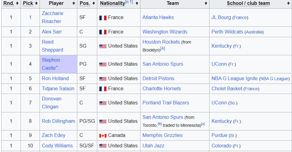
Task: Click Player column sort arrows
Action: (x=74, y=3)
